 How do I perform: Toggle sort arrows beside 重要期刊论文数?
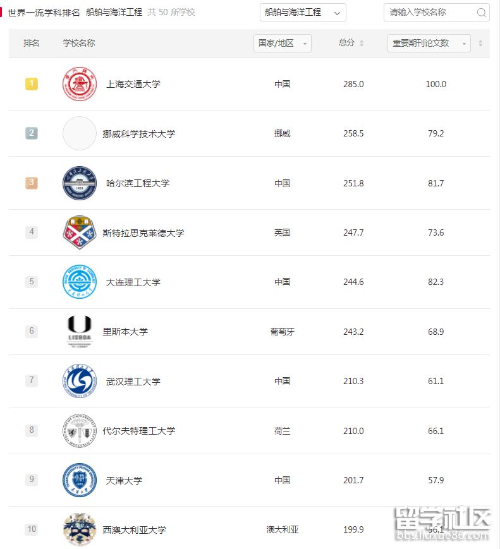(x=480, y=43)
